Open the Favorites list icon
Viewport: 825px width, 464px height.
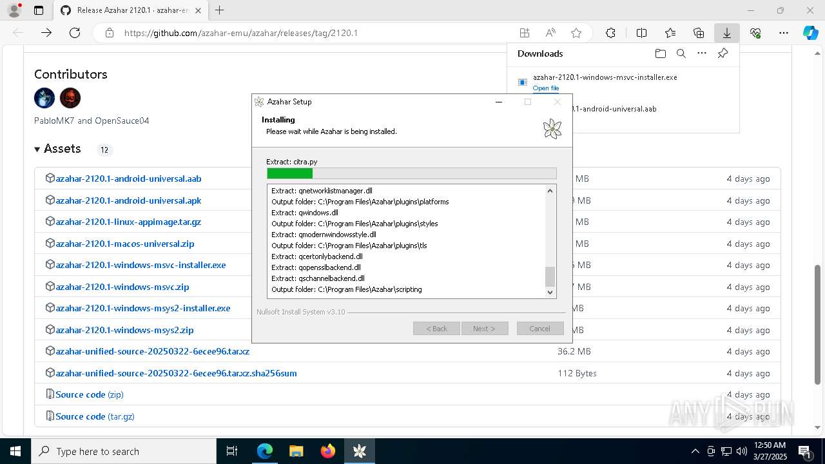[670, 33]
